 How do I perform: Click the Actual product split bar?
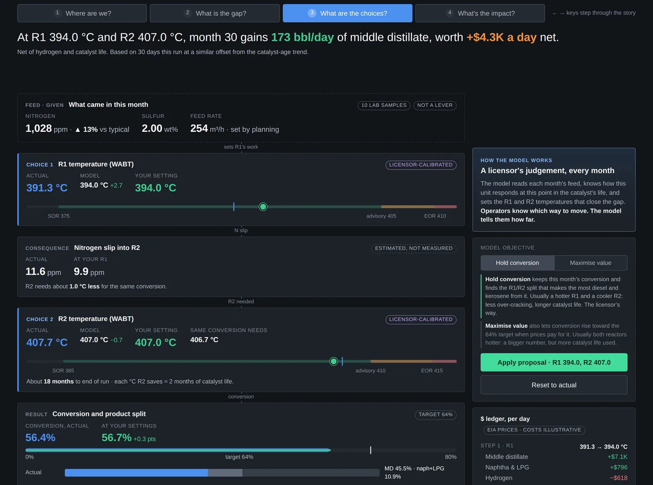click(x=222, y=473)
